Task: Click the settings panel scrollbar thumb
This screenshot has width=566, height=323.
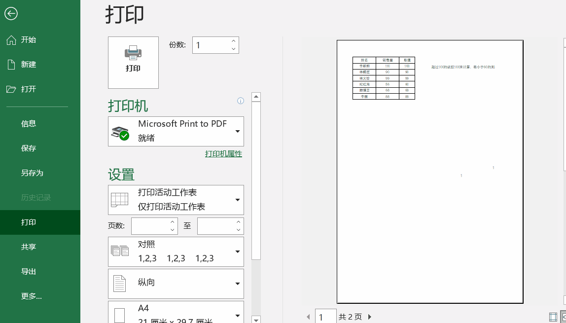Action: tap(256, 180)
